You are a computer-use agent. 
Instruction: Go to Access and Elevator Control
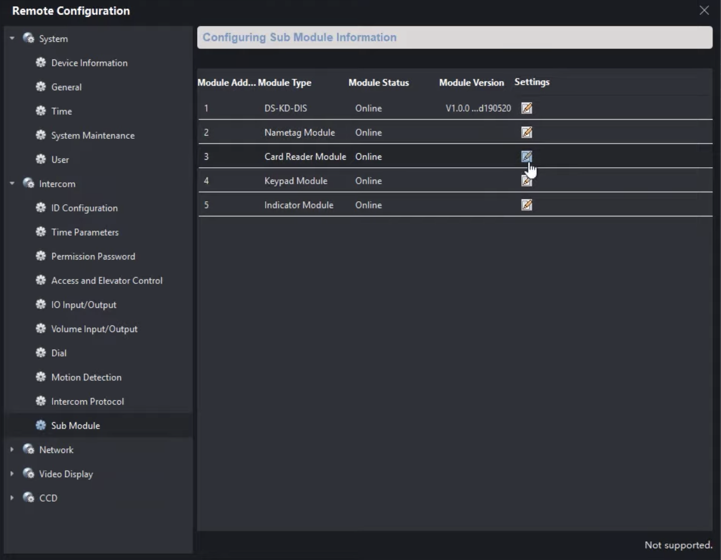pyautogui.click(x=107, y=281)
